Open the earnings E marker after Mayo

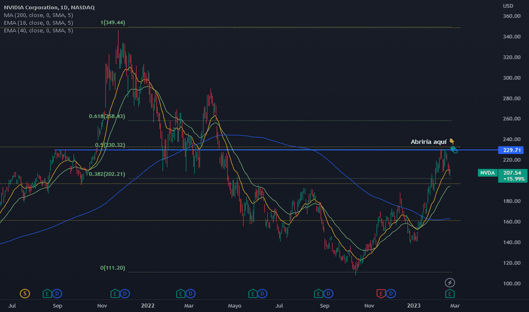pyautogui.click(x=253, y=294)
